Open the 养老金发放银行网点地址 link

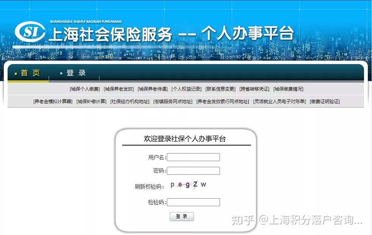(223, 102)
